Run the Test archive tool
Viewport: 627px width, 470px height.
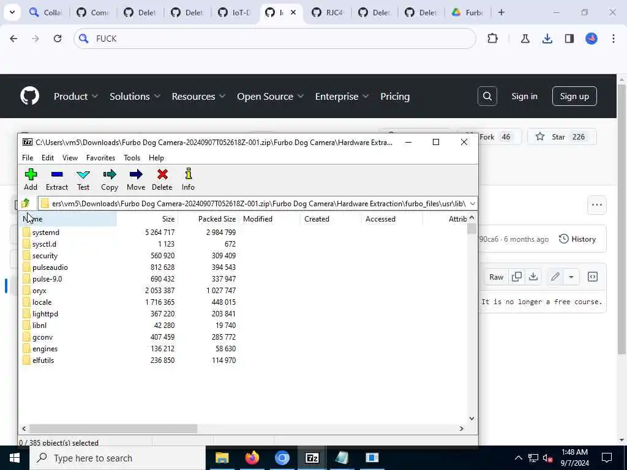click(x=83, y=174)
